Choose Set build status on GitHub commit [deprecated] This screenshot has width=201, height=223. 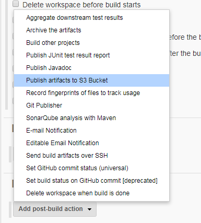(x=91, y=181)
